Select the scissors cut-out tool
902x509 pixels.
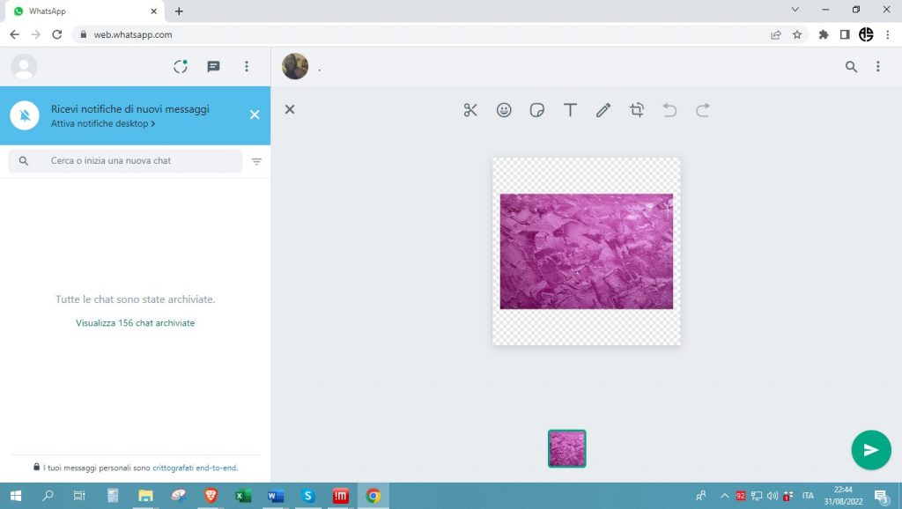click(470, 110)
